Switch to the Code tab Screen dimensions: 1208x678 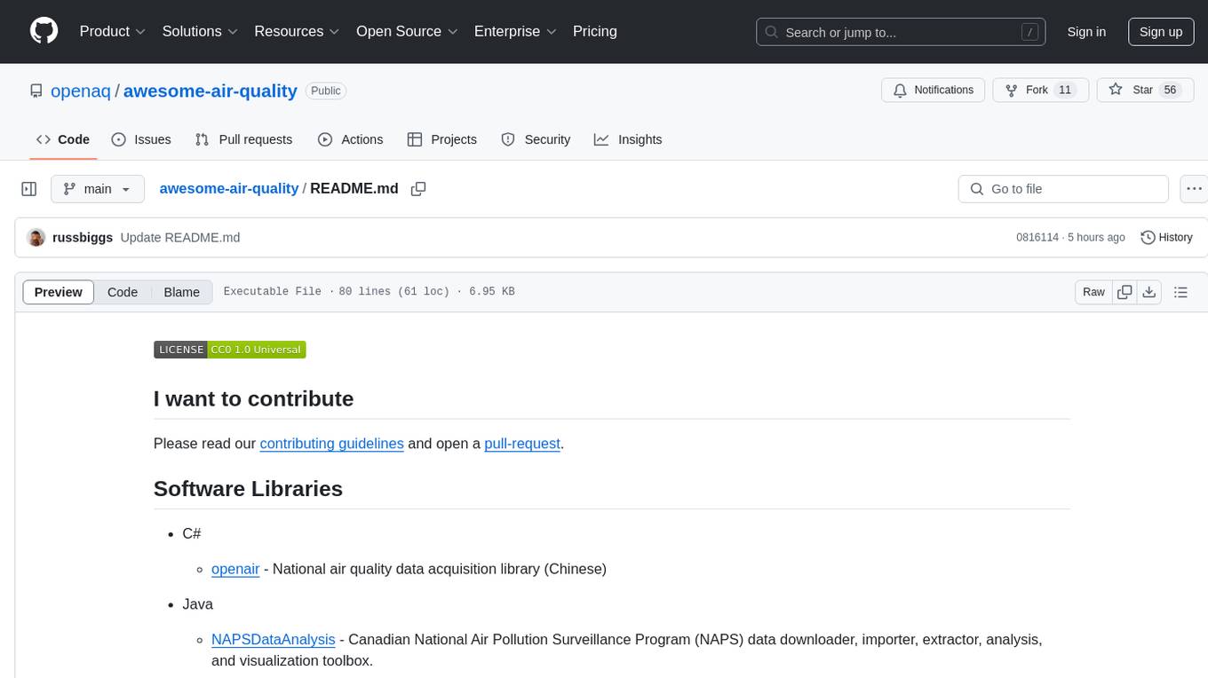pos(63,139)
